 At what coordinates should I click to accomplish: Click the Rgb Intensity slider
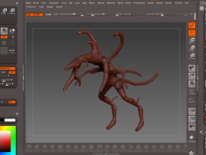68,14
